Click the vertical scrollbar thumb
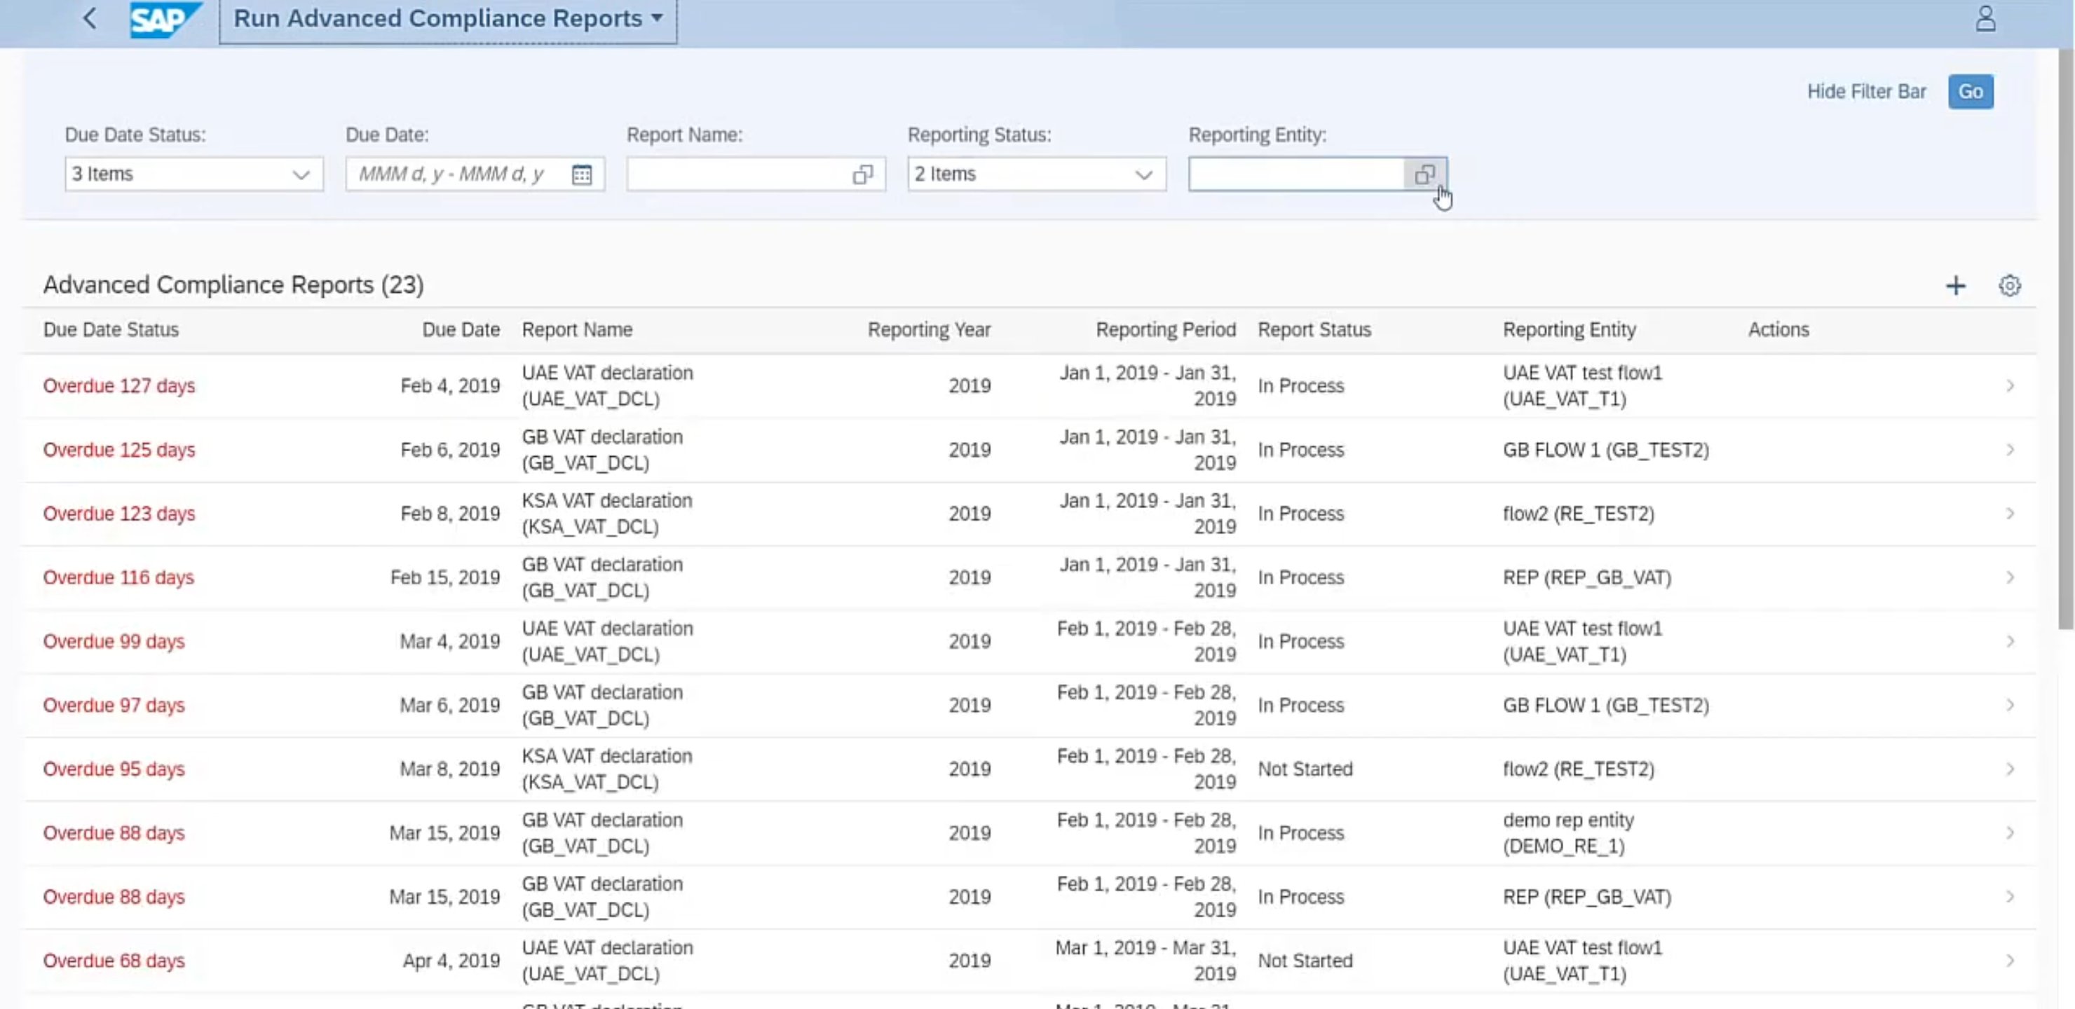Image resolution: width=2075 pixels, height=1009 pixels. point(2065,338)
